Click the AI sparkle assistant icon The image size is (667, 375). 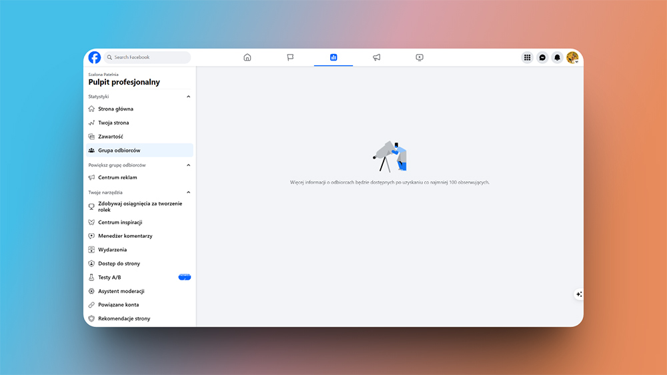click(579, 294)
